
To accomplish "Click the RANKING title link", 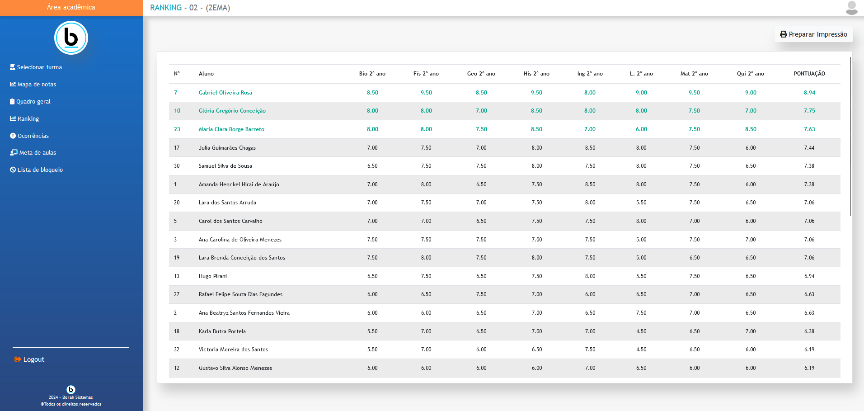I will [x=166, y=8].
